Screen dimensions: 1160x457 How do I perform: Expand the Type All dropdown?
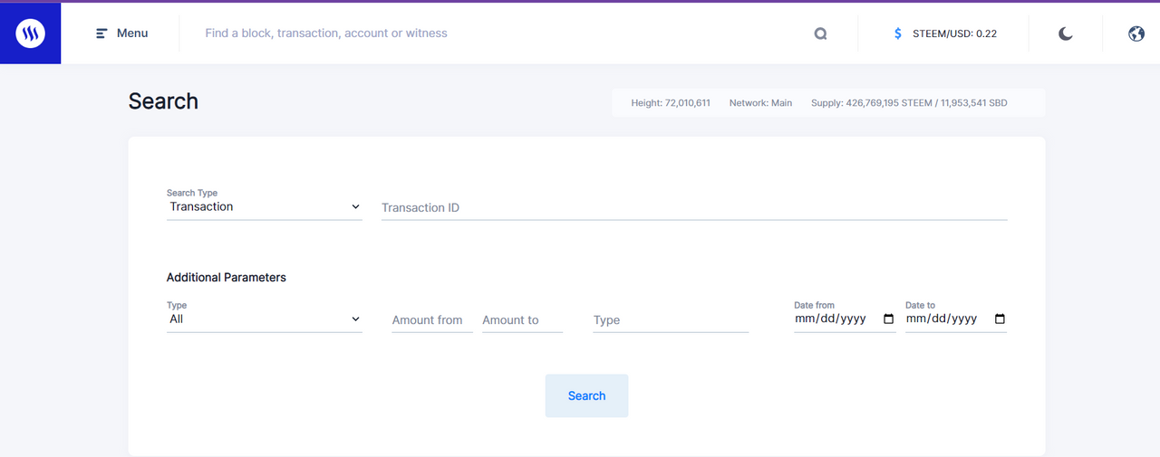(x=265, y=319)
